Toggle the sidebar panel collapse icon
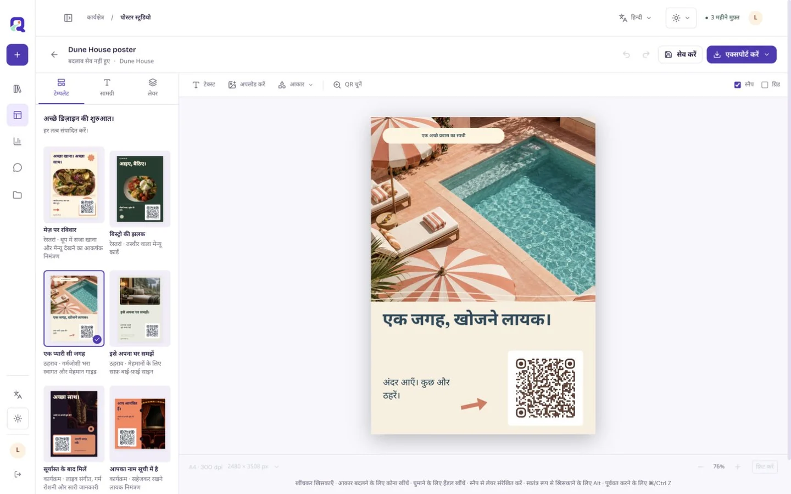 [x=68, y=18]
